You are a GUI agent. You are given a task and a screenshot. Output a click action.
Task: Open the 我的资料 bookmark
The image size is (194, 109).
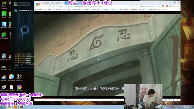[58, 9]
